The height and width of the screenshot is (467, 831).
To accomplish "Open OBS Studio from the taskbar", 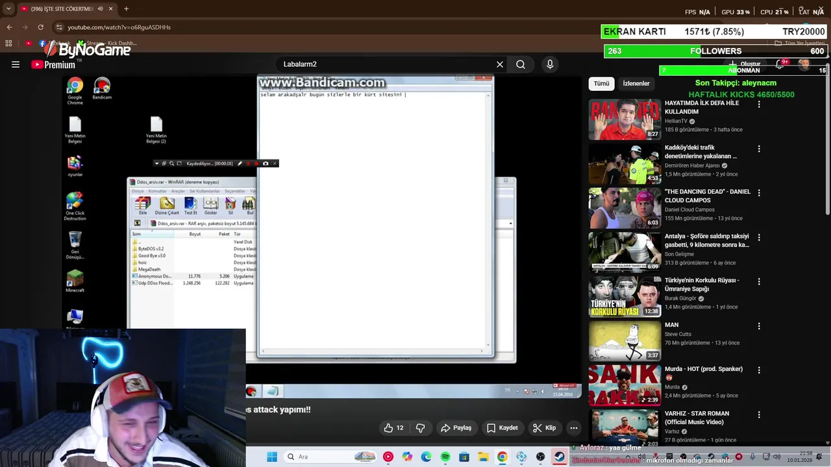I will point(540,457).
